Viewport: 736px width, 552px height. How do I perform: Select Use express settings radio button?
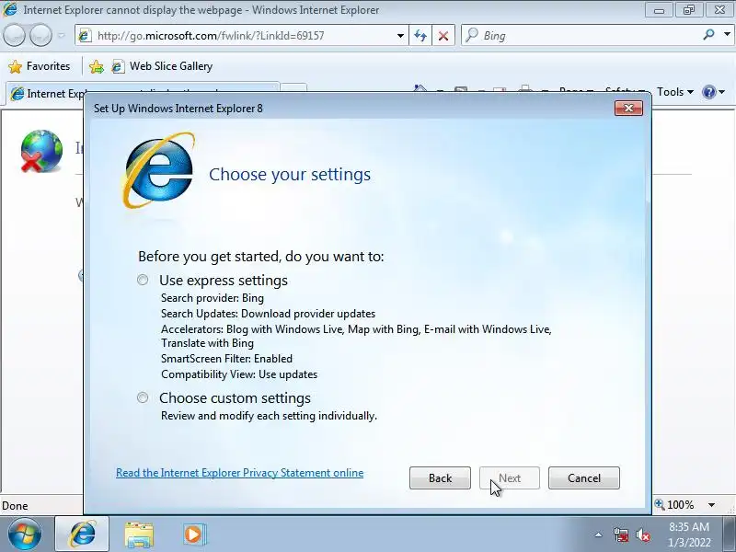[x=143, y=281]
